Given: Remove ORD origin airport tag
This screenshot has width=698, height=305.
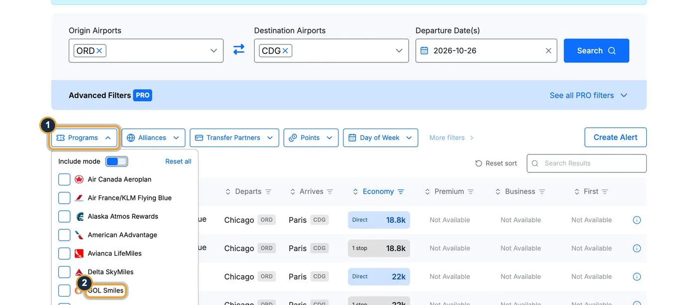Looking at the screenshot, I should (x=99, y=51).
